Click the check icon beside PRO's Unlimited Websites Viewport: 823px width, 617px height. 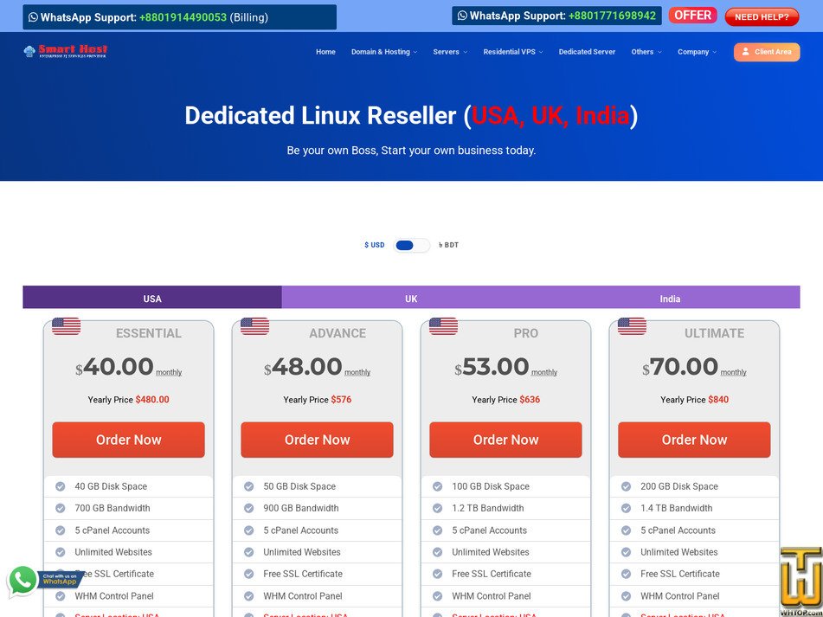437,552
